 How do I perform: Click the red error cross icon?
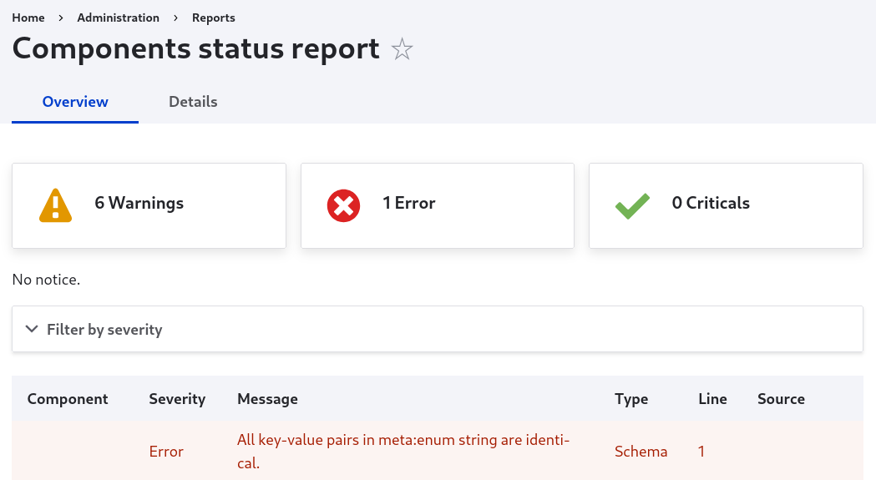(343, 205)
